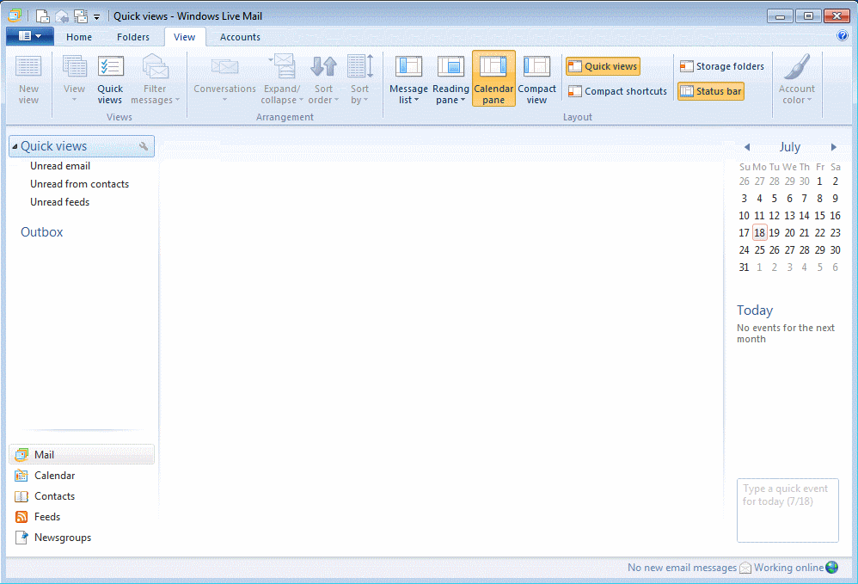
Task: Click 'No events for the next month' text
Action: click(x=785, y=334)
